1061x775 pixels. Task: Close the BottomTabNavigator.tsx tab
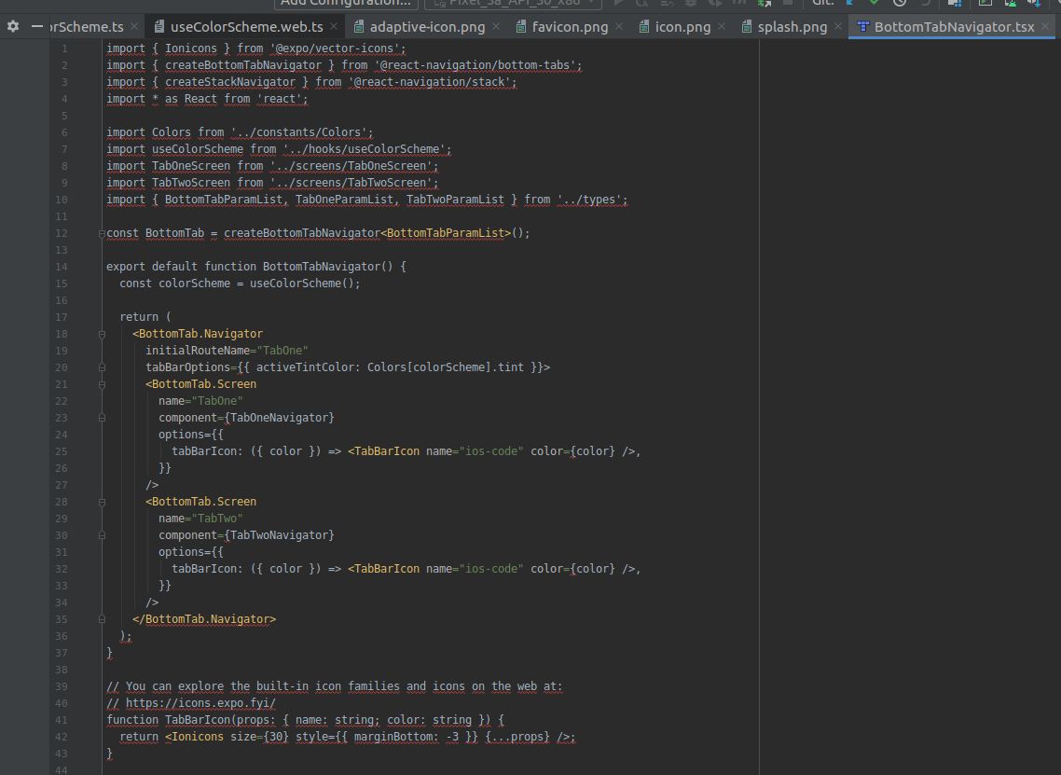coord(1045,26)
